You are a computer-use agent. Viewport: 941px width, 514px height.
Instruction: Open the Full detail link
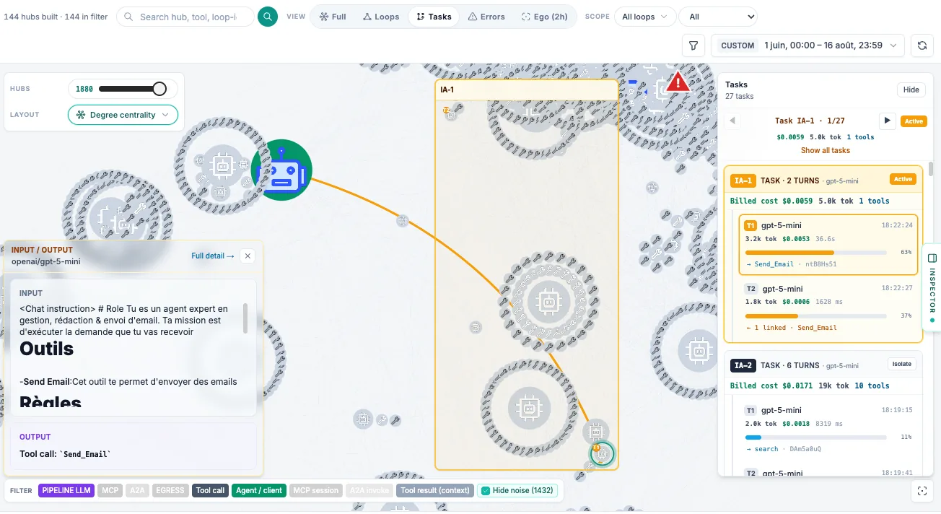coord(213,256)
